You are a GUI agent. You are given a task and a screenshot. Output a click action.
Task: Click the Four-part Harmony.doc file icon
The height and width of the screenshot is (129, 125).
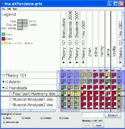[10, 94]
